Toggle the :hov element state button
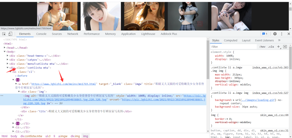292x138 pixels. pyautogui.click(x=262, y=47)
